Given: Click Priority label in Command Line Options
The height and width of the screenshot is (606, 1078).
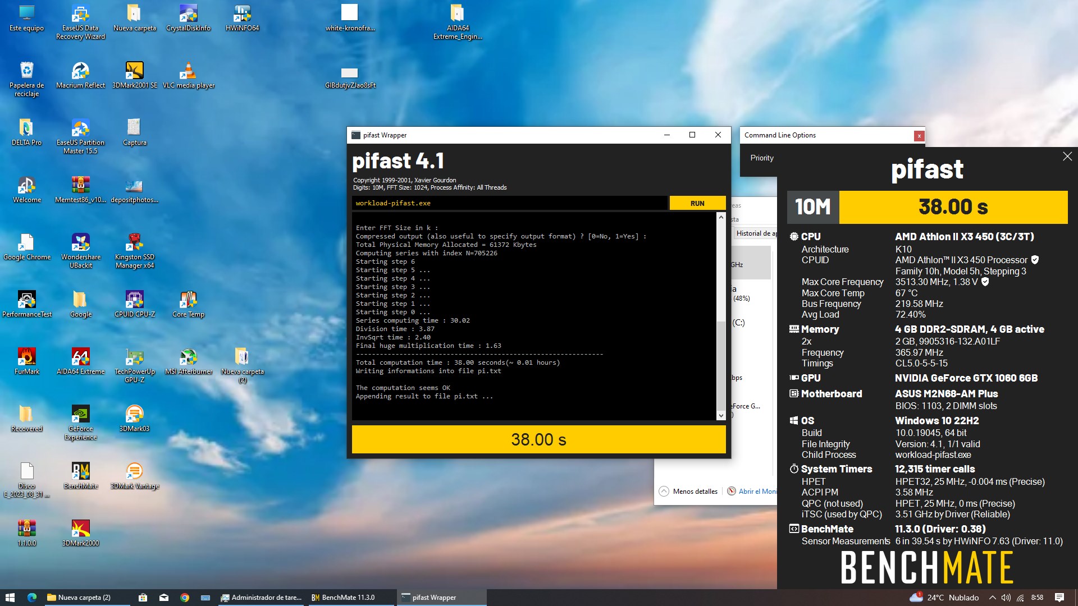Looking at the screenshot, I should tap(761, 158).
